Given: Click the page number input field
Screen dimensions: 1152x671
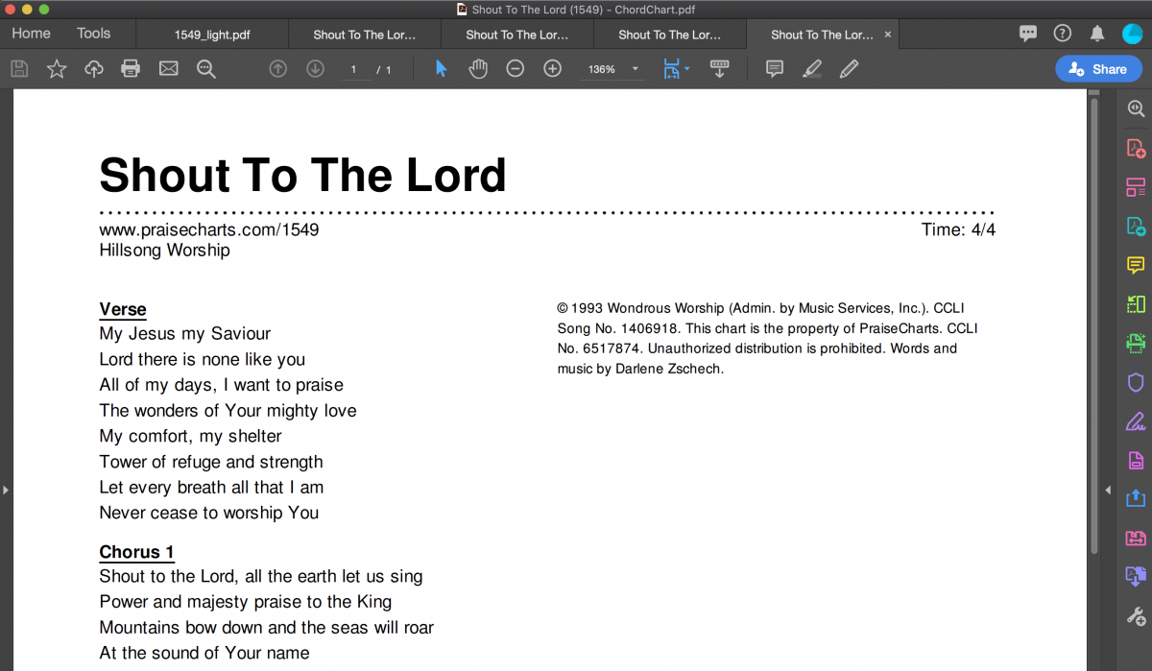Looking at the screenshot, I should click(354, 69).
